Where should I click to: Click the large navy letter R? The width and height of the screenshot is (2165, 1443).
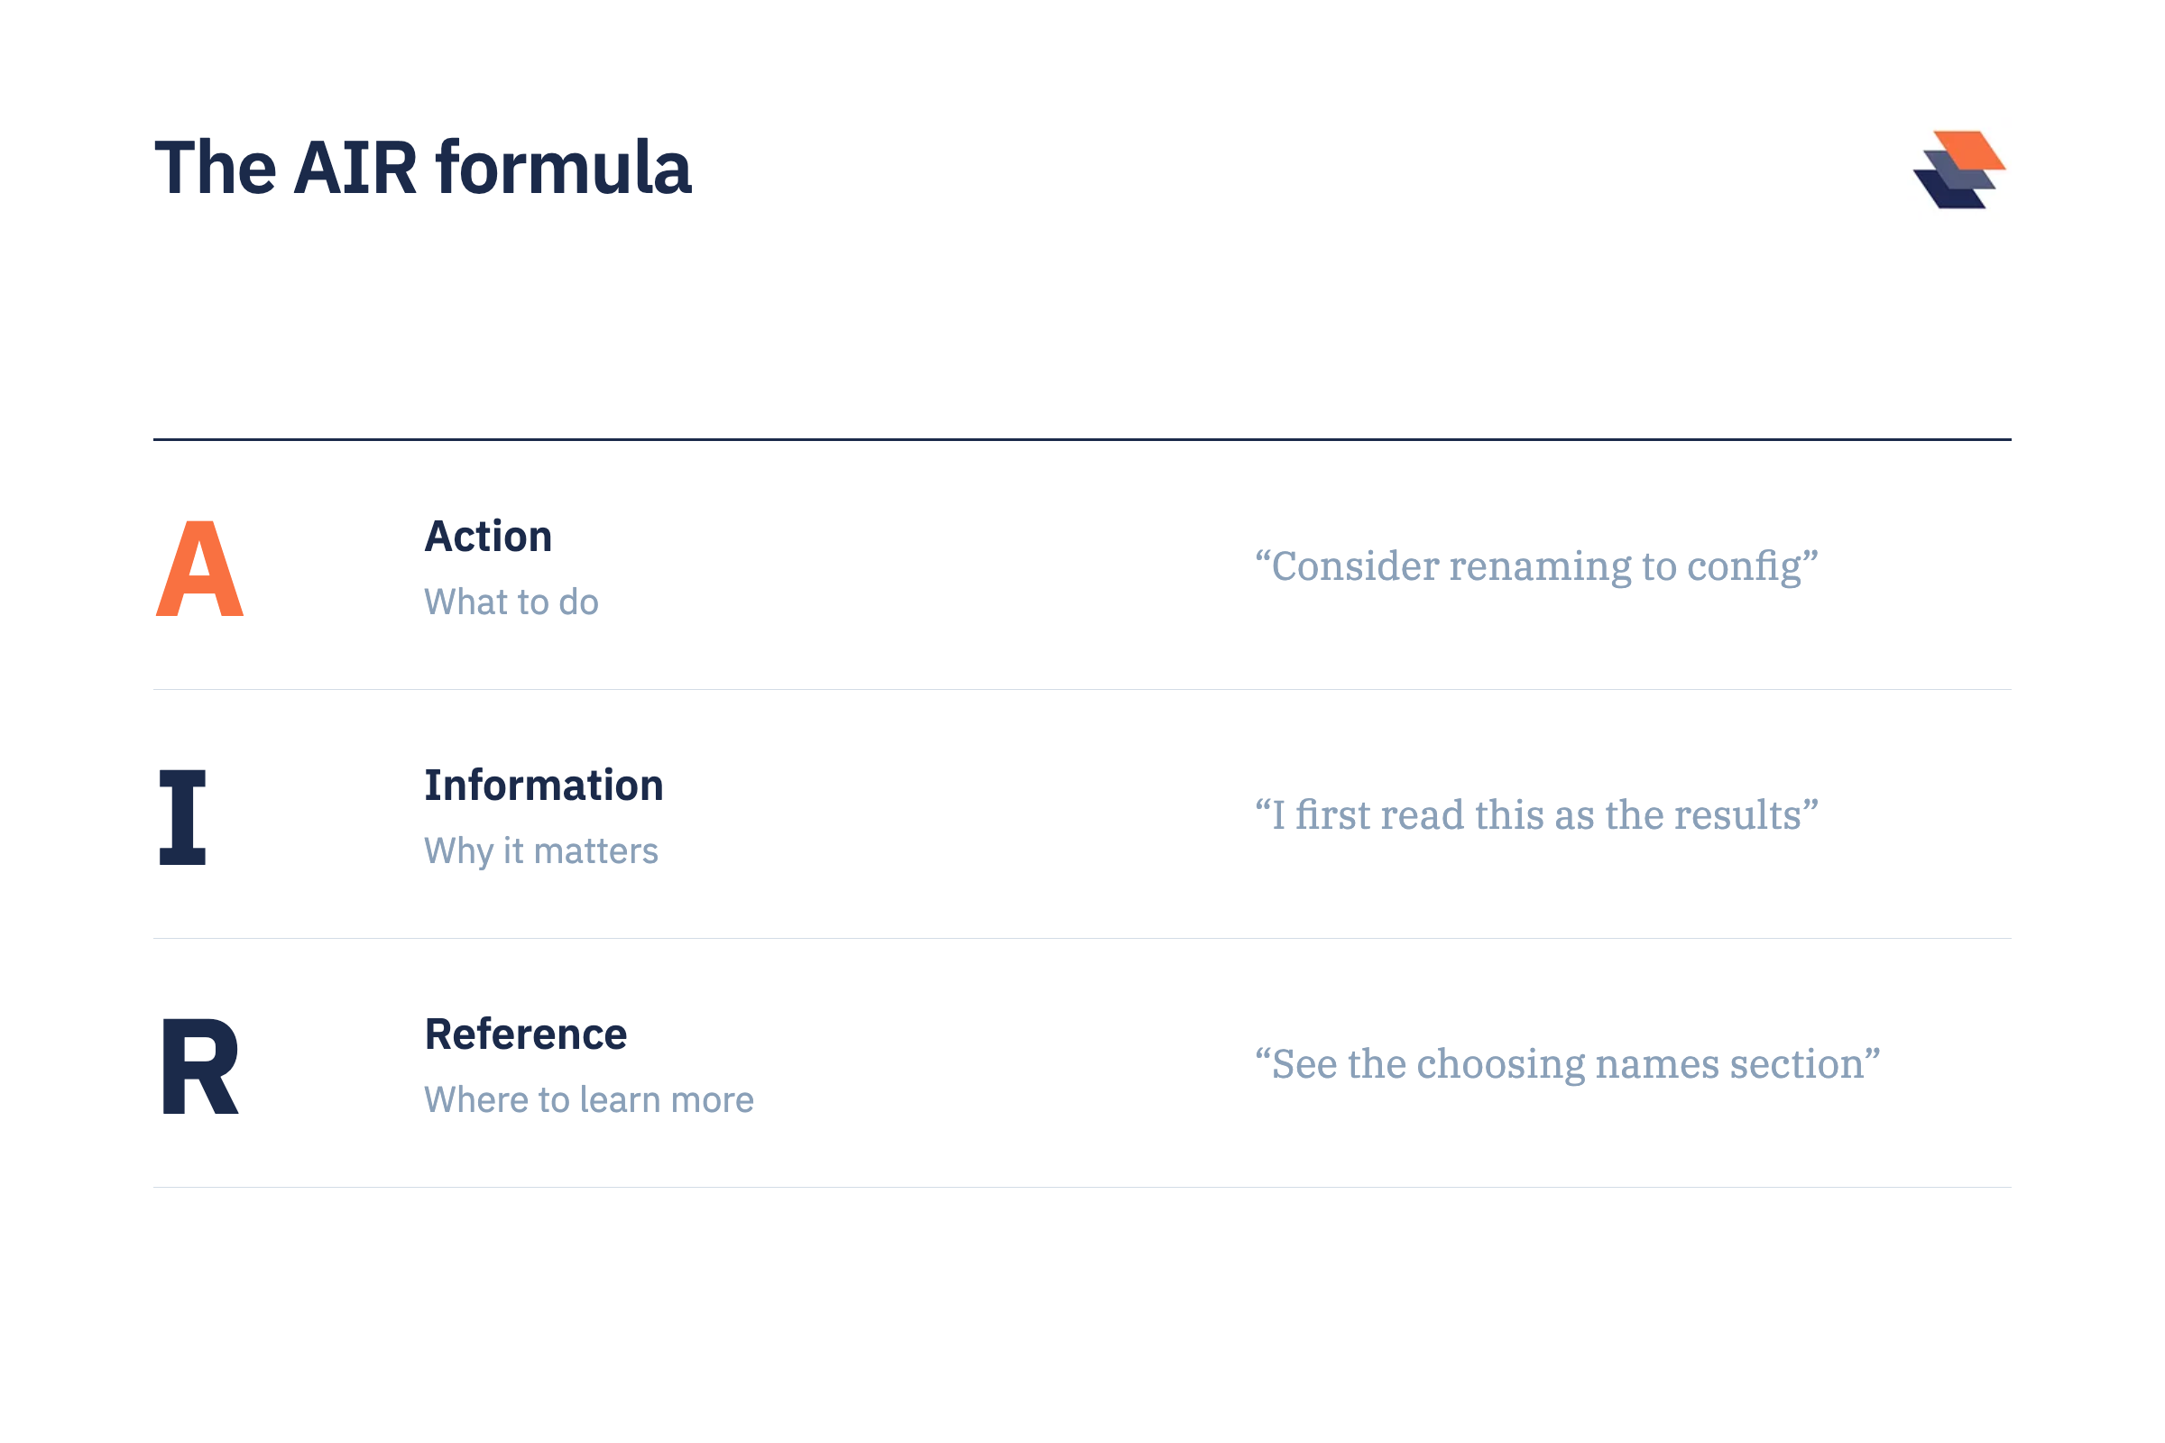pos(200,1067)
